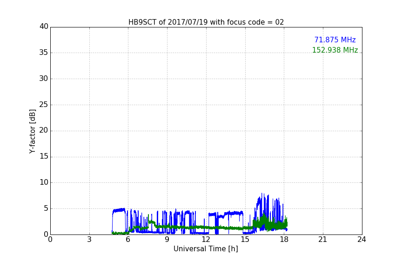Image resolution: width=402 pixels, height=268 pixels.
Task: Click the y-axis tick label '20'
Action: tap(44, 130)
